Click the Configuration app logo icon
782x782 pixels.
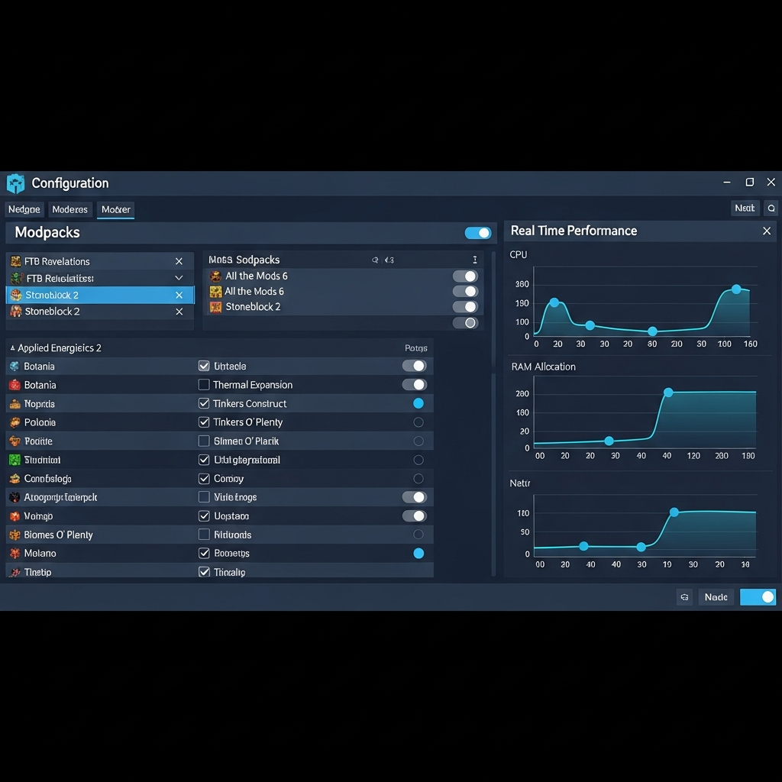click(x=15, y=183)
